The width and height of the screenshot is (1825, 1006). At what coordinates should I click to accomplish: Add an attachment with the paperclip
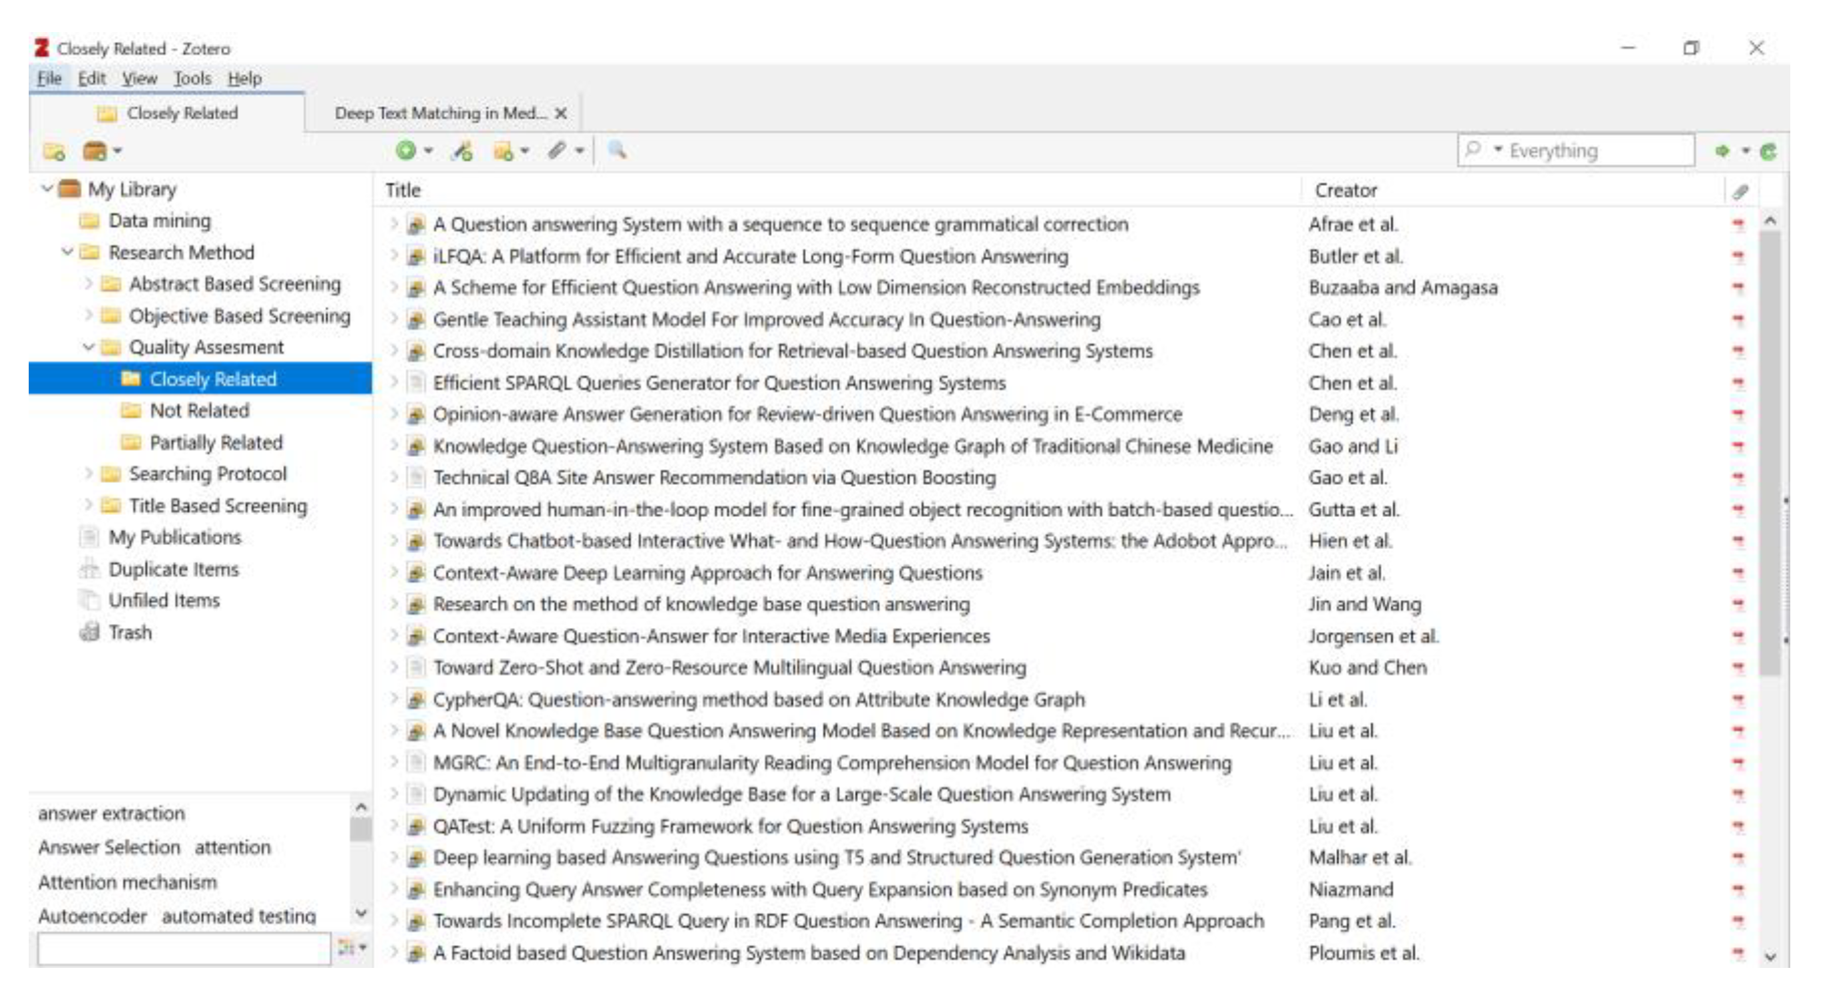(557, 150)
